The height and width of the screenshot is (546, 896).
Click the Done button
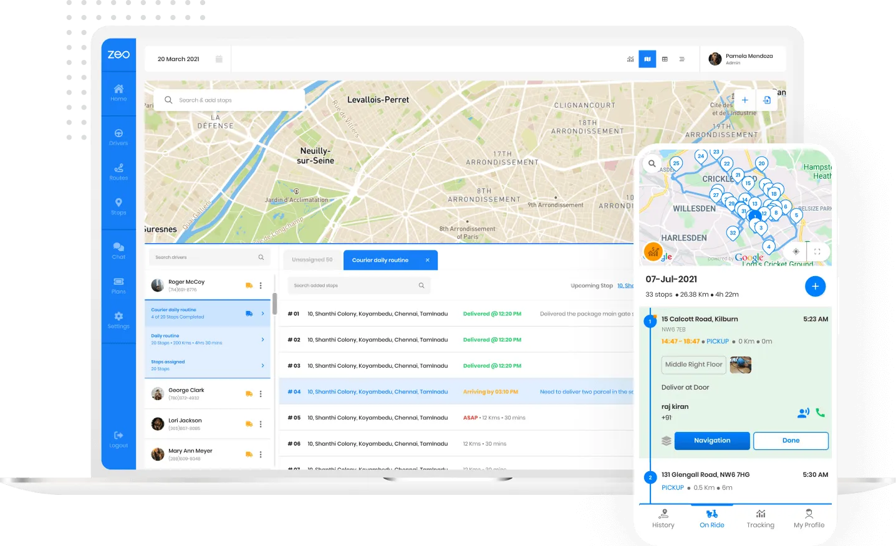point(791,441)
